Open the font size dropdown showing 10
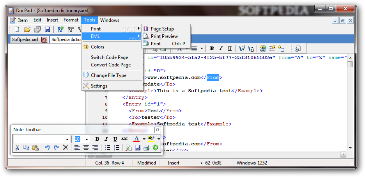 (x=87, y=139)
